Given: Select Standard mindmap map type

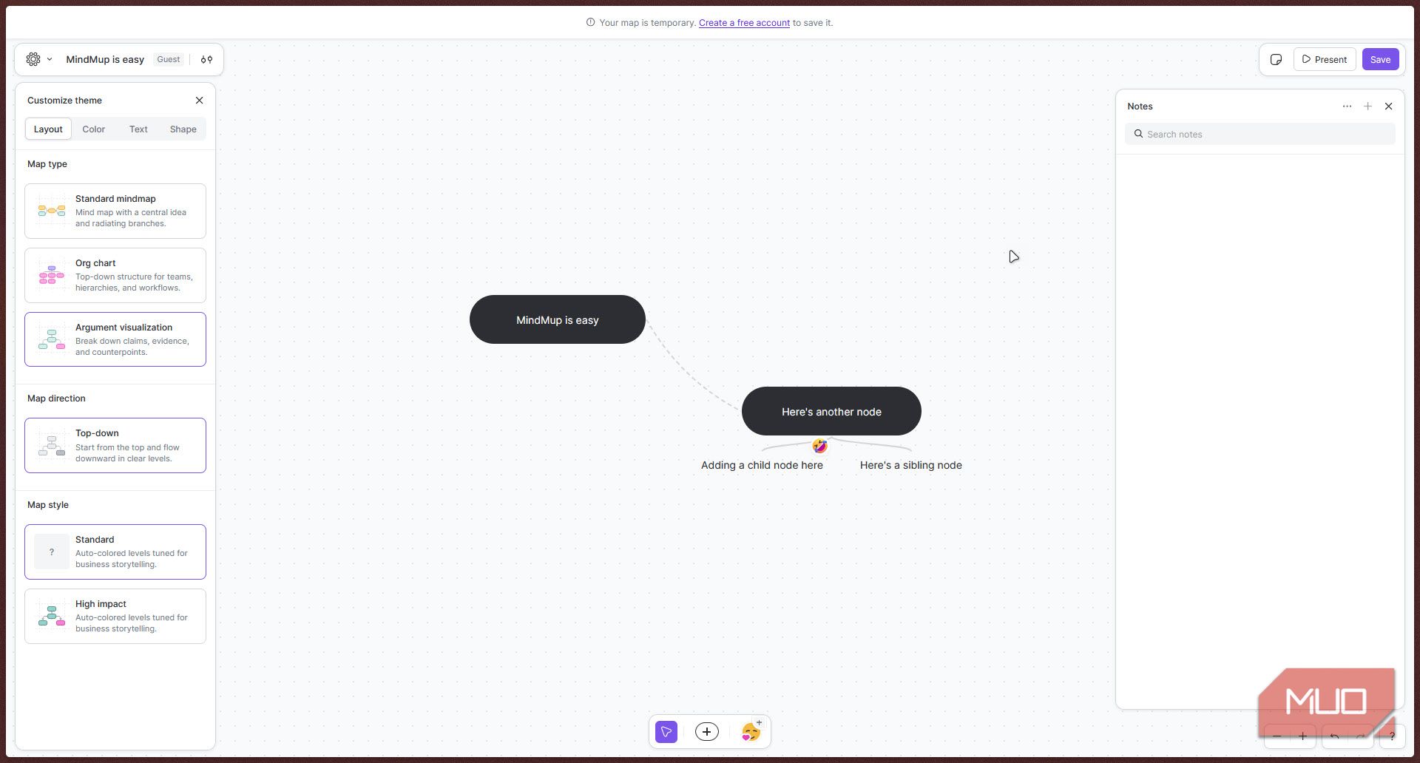Looking at the screenshot, I should [x=115, y=211].
